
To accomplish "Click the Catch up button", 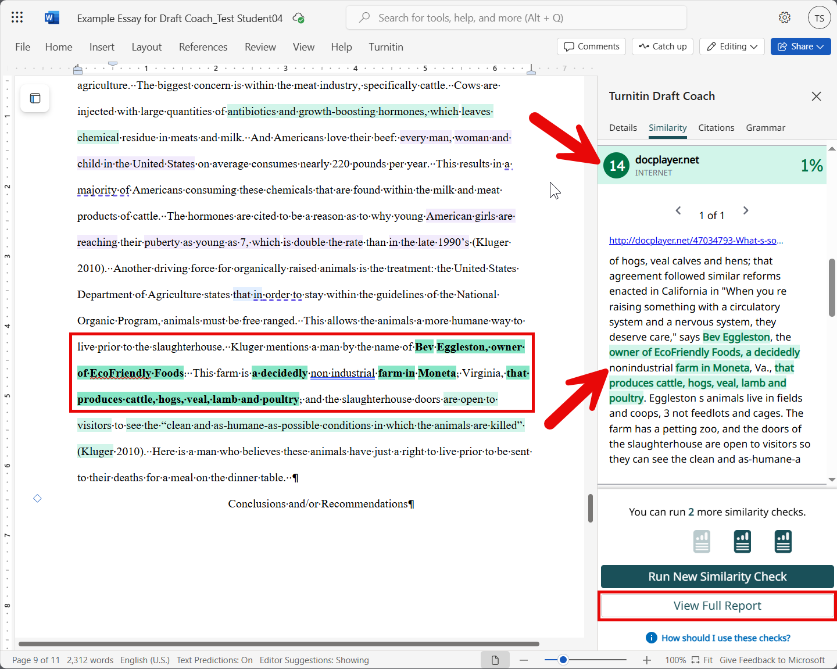I will [x=663, y=46].
